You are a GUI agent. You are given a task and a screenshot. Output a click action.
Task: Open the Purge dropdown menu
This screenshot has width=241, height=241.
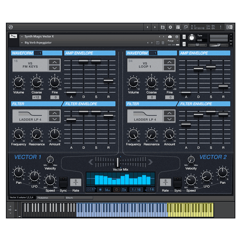173,41
